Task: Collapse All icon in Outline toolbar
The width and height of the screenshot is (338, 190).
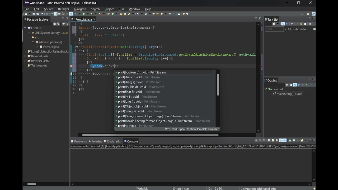Action: (291, 85)
